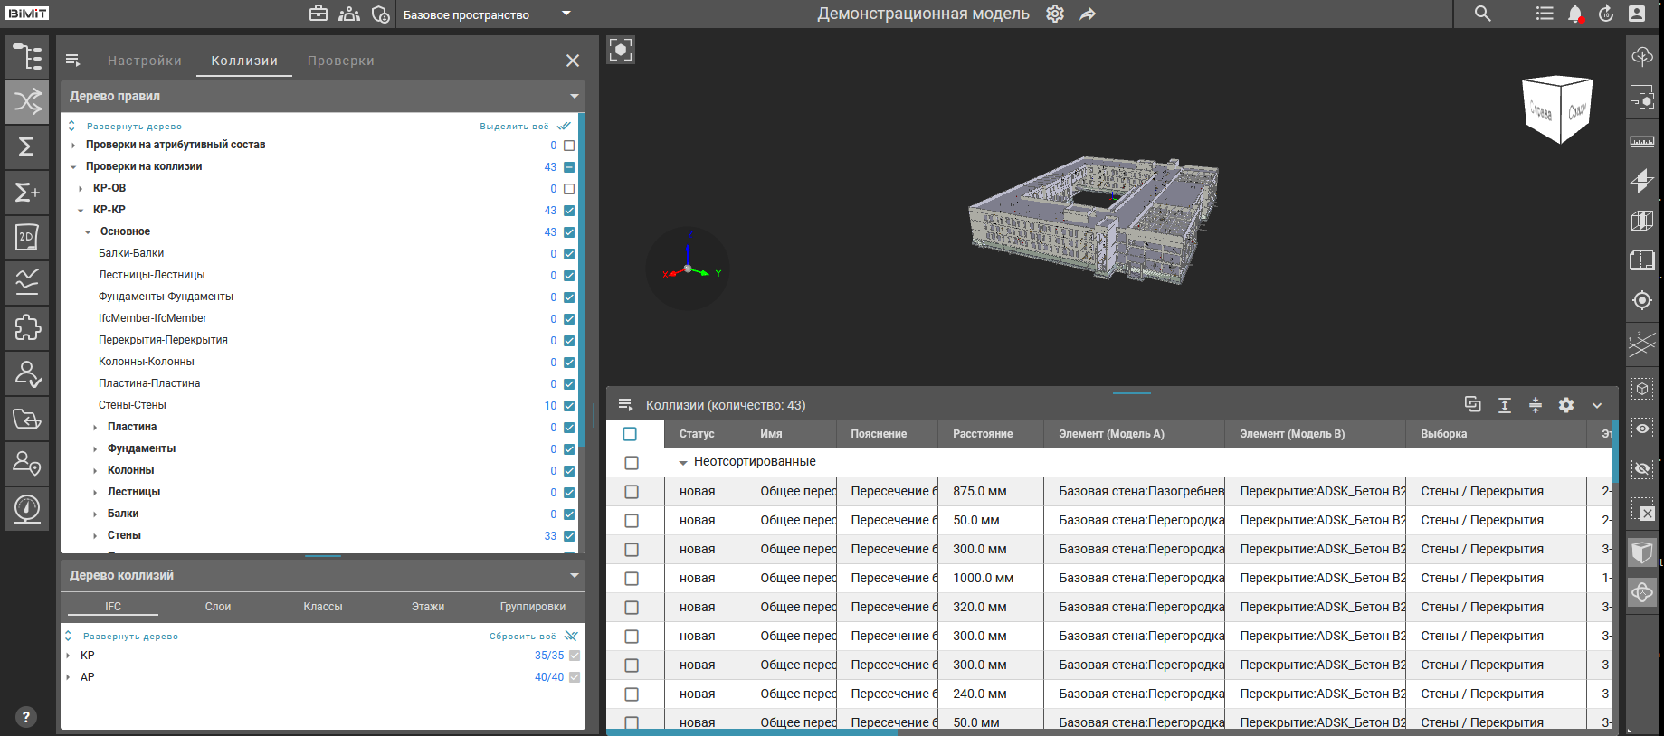Image resolution: width=1664 pixels, height=736 pixels.
Task: Click the Сбросить всё link
Action: point(523,637)
